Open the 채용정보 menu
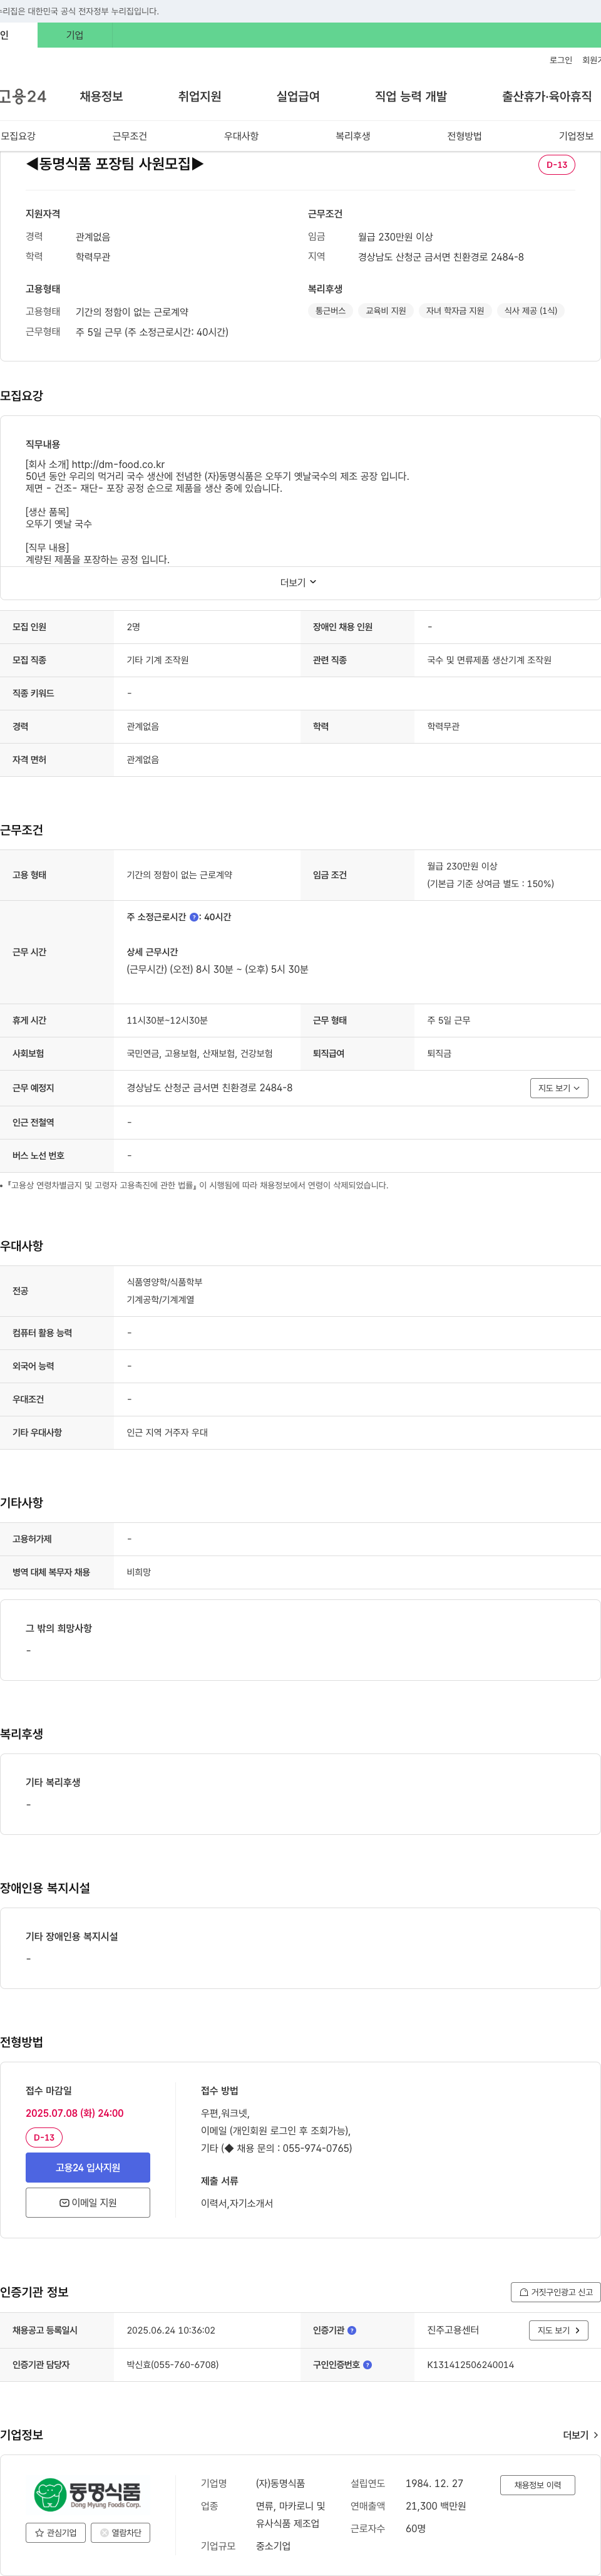This screenshot has height=2576, width=601. [x=101, y=96]
